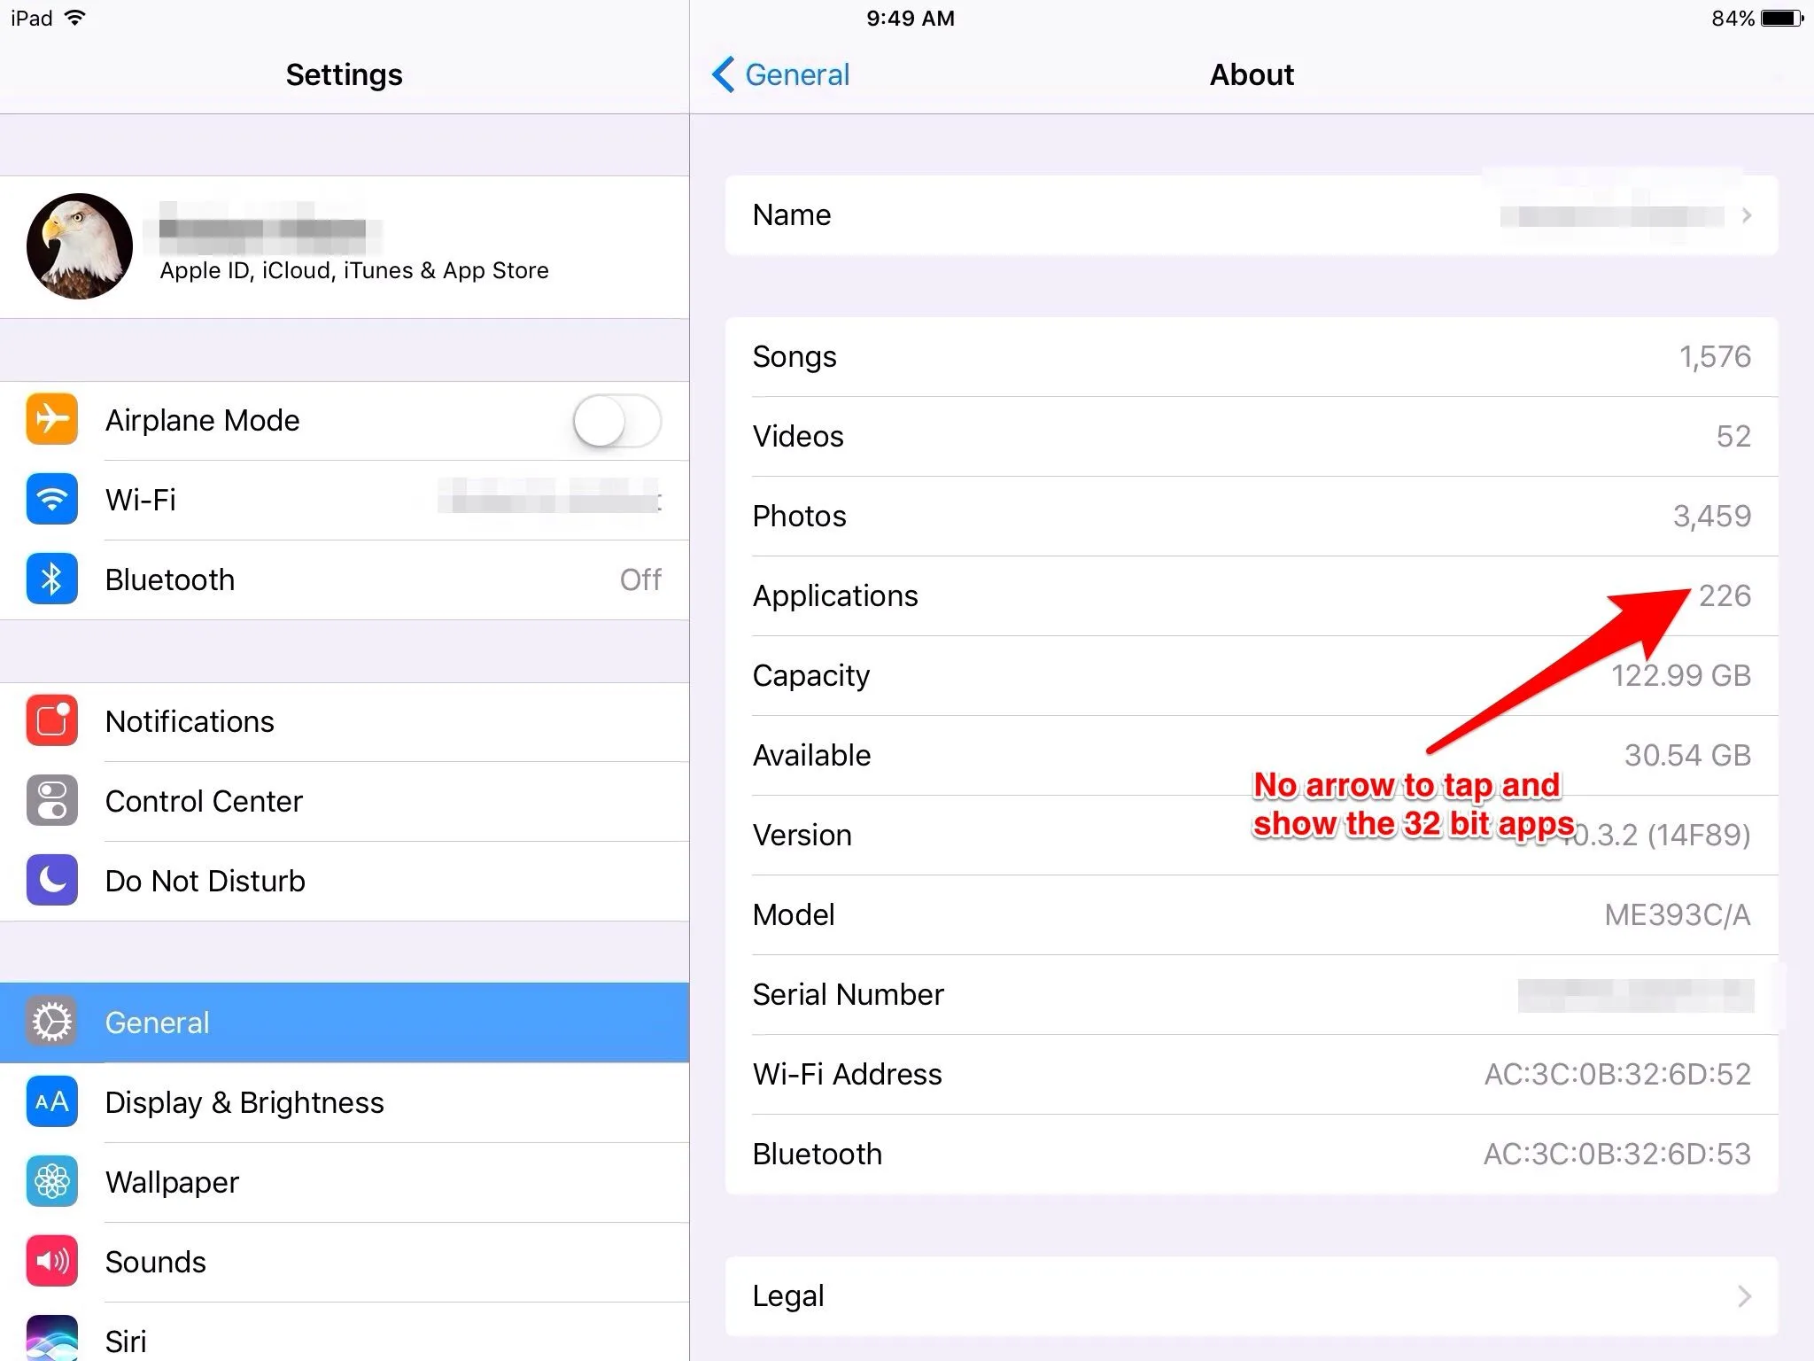Tap the back chevron next to General
The width and height of the screenshot is (1814, 1361).
click(x=723, y=74)
